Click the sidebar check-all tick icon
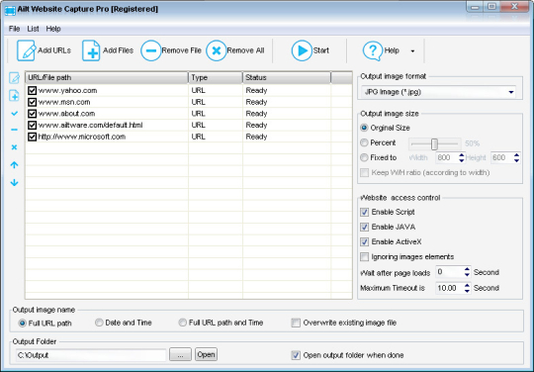The image size is (534, 372). pyautogui.click(x=14, y=114)
